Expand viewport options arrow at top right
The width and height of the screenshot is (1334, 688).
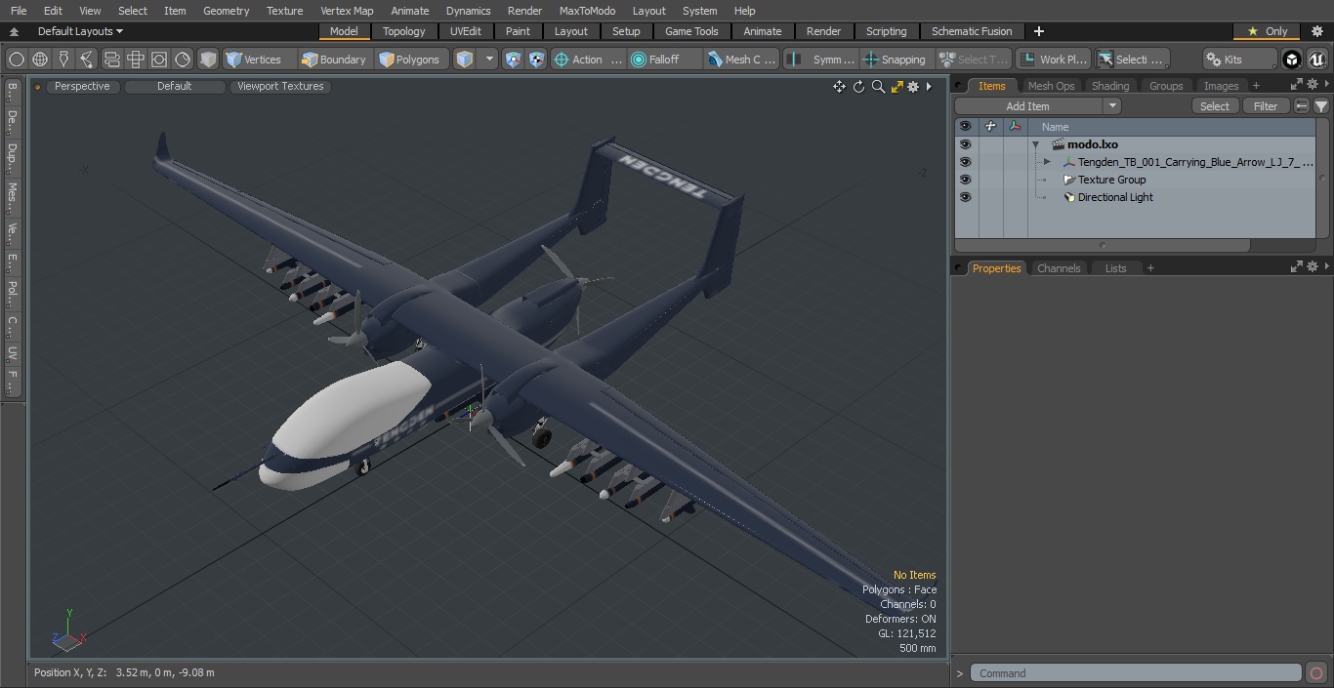929,87
